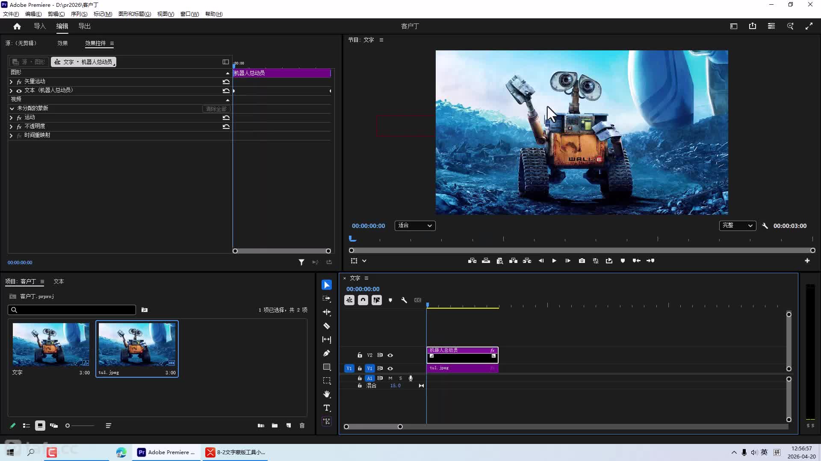Select the Hand tool
821x461 pixels.
coord(327,394)
